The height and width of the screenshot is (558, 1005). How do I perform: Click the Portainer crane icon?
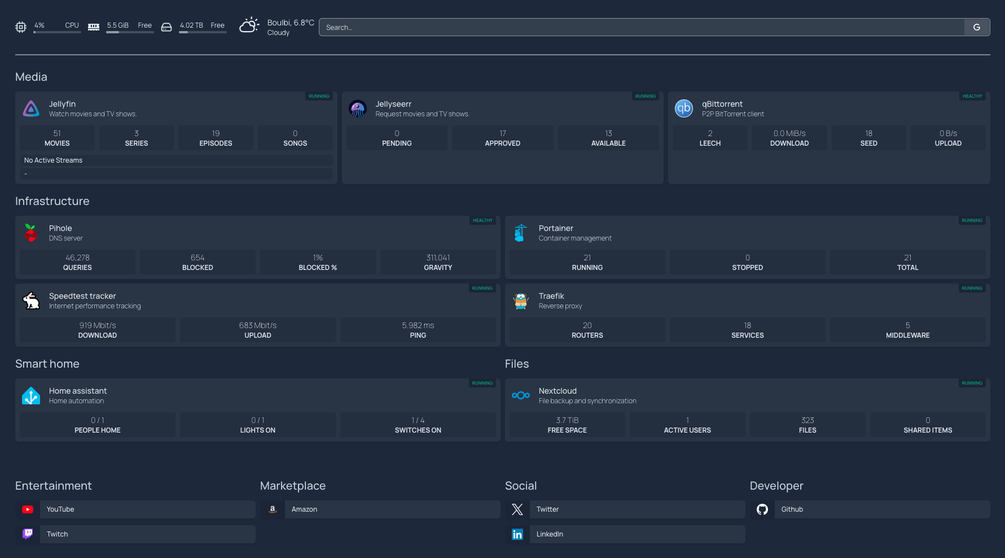[x=521, y=233]
